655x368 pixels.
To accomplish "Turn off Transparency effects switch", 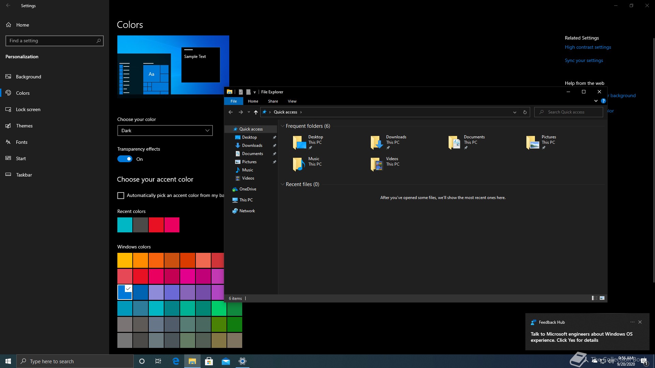I will tap(125, 159).
